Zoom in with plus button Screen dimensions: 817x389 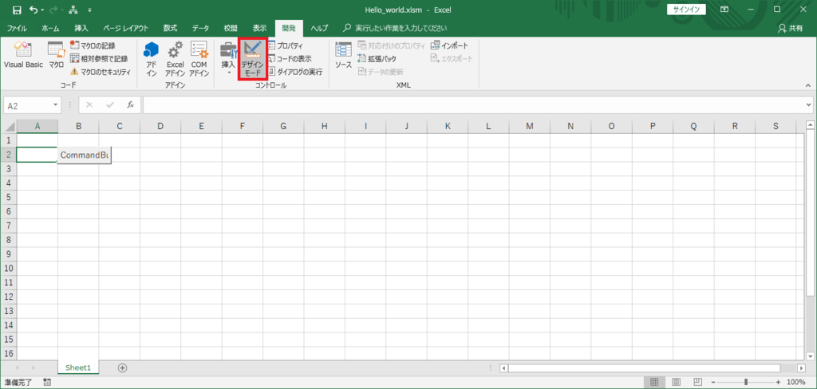coord(779,383)
